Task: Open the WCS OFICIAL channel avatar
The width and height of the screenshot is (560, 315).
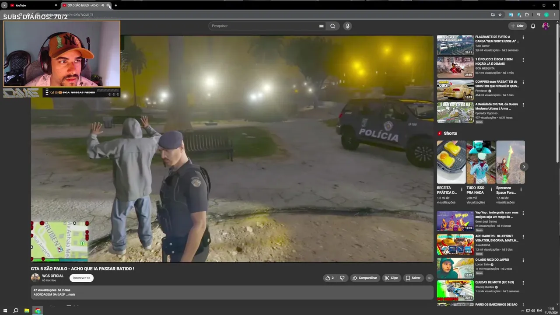Action: pyautogui.click(x=35, y=277)
